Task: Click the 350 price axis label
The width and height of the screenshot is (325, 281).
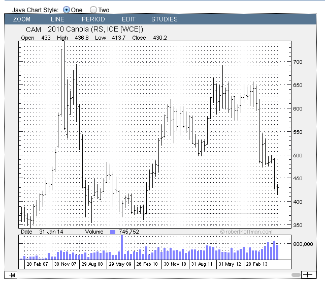Action: click(298, 226)
